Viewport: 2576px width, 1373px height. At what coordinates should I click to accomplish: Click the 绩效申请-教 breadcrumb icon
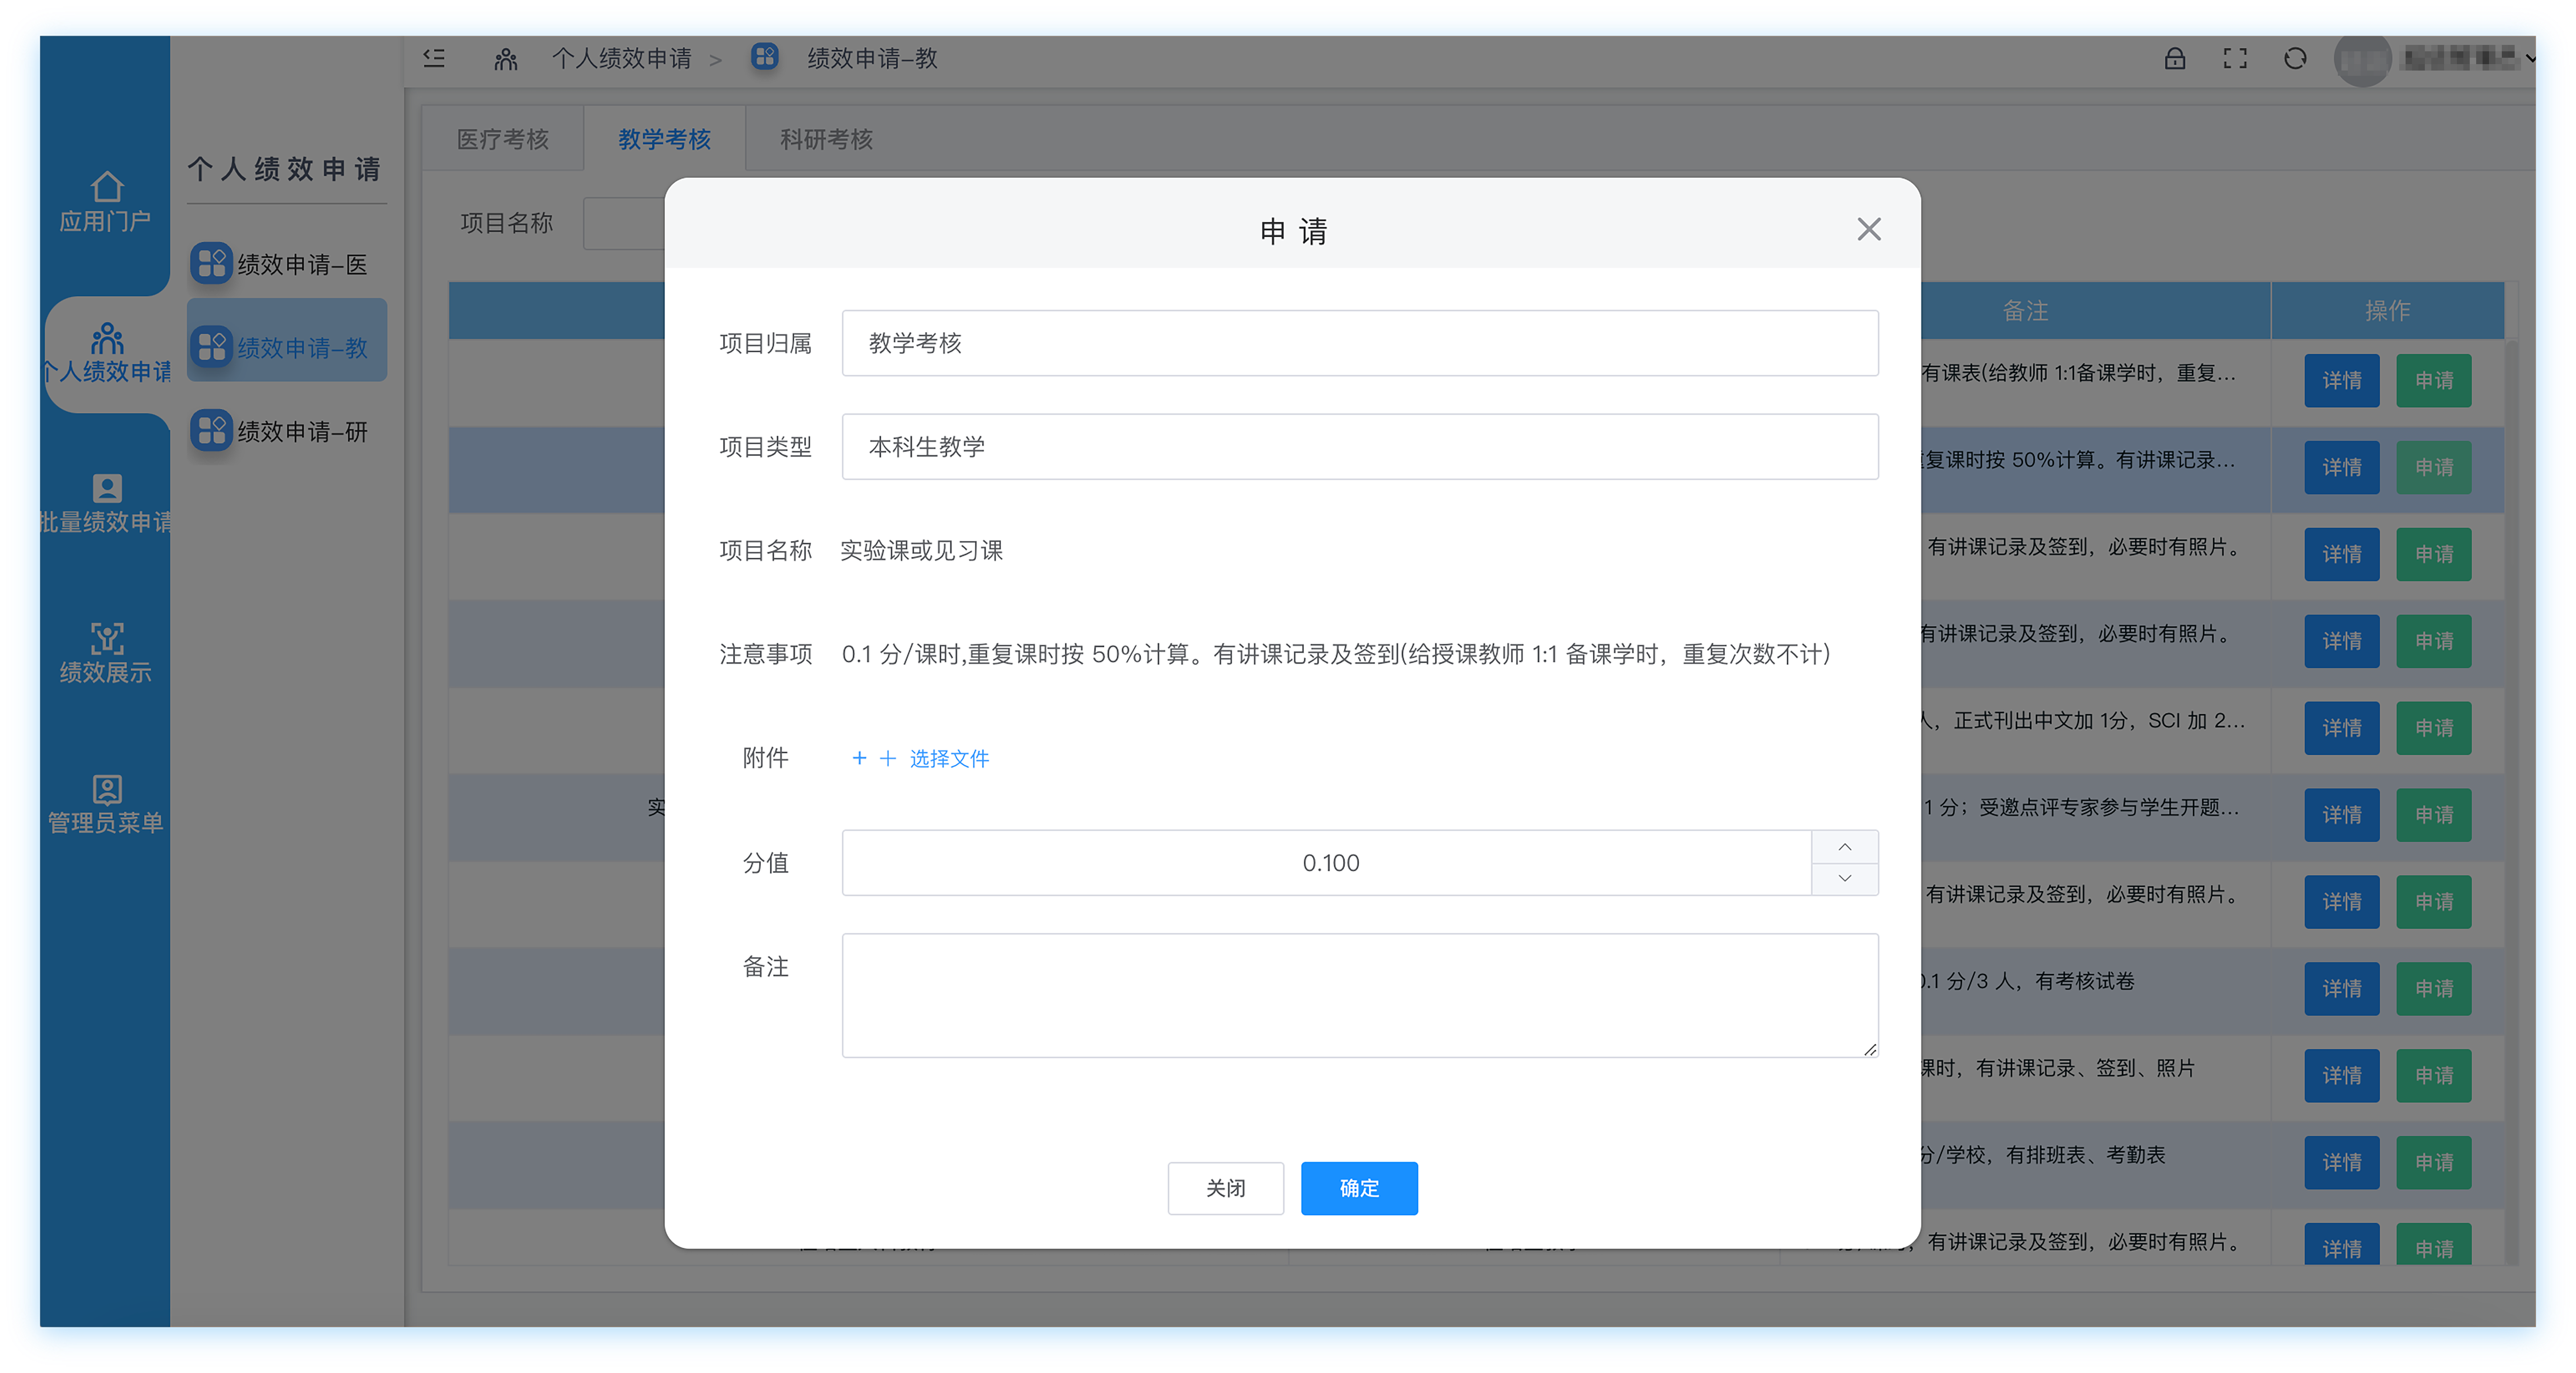(x=764, y=57)
